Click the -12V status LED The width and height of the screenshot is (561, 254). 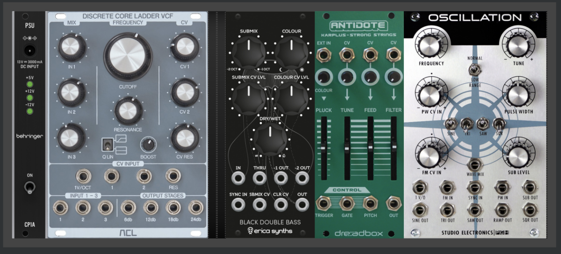29,111
